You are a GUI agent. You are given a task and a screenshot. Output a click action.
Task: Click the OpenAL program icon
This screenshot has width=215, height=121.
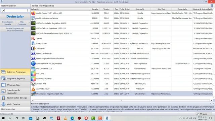(x=33, y=38)
